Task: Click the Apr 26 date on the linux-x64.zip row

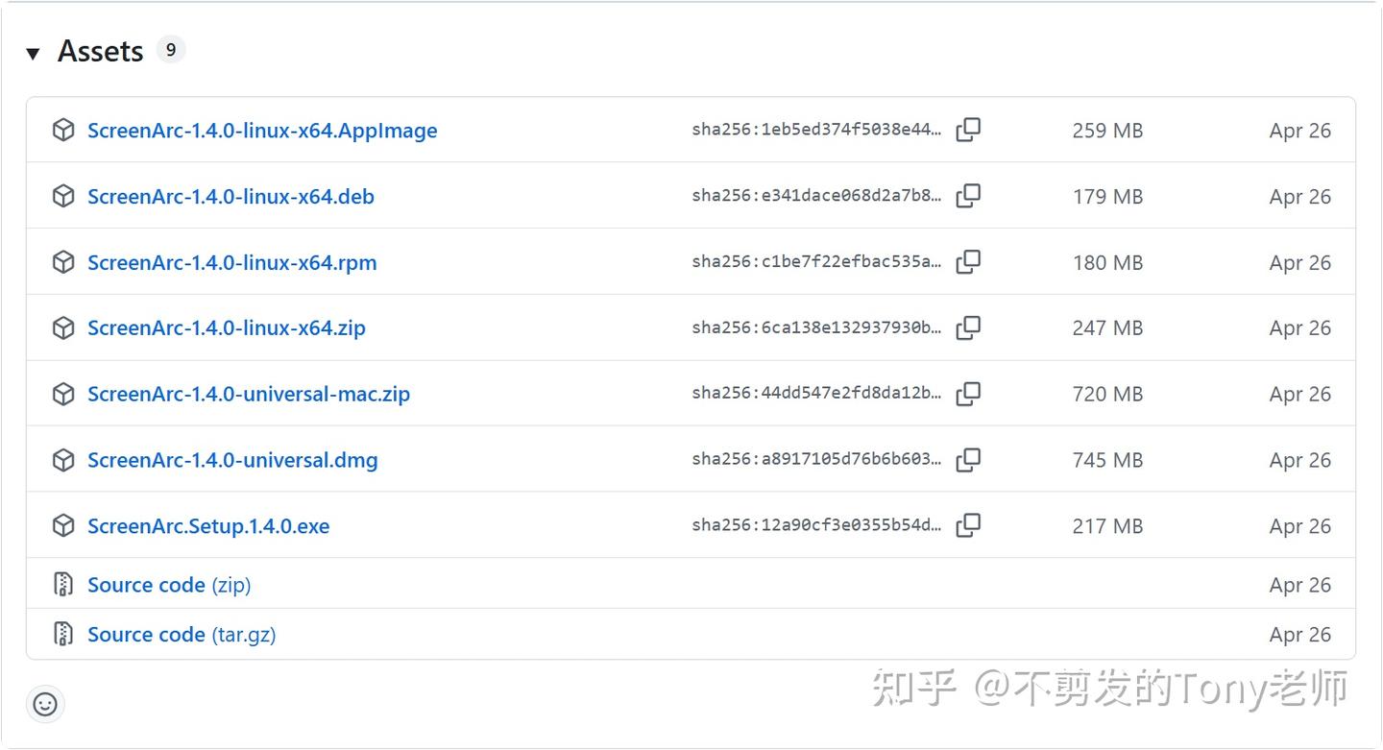Action: click(1300, 328)
